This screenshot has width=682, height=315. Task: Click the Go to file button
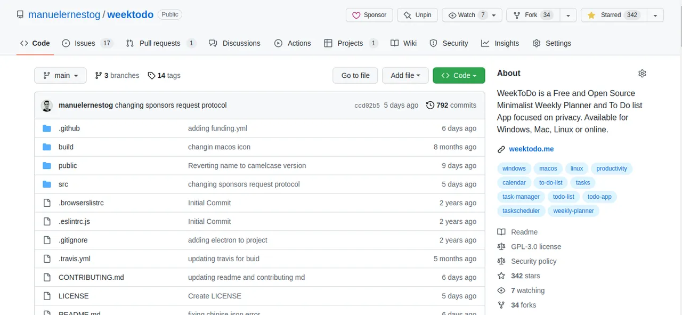click(x=355, y=76)
